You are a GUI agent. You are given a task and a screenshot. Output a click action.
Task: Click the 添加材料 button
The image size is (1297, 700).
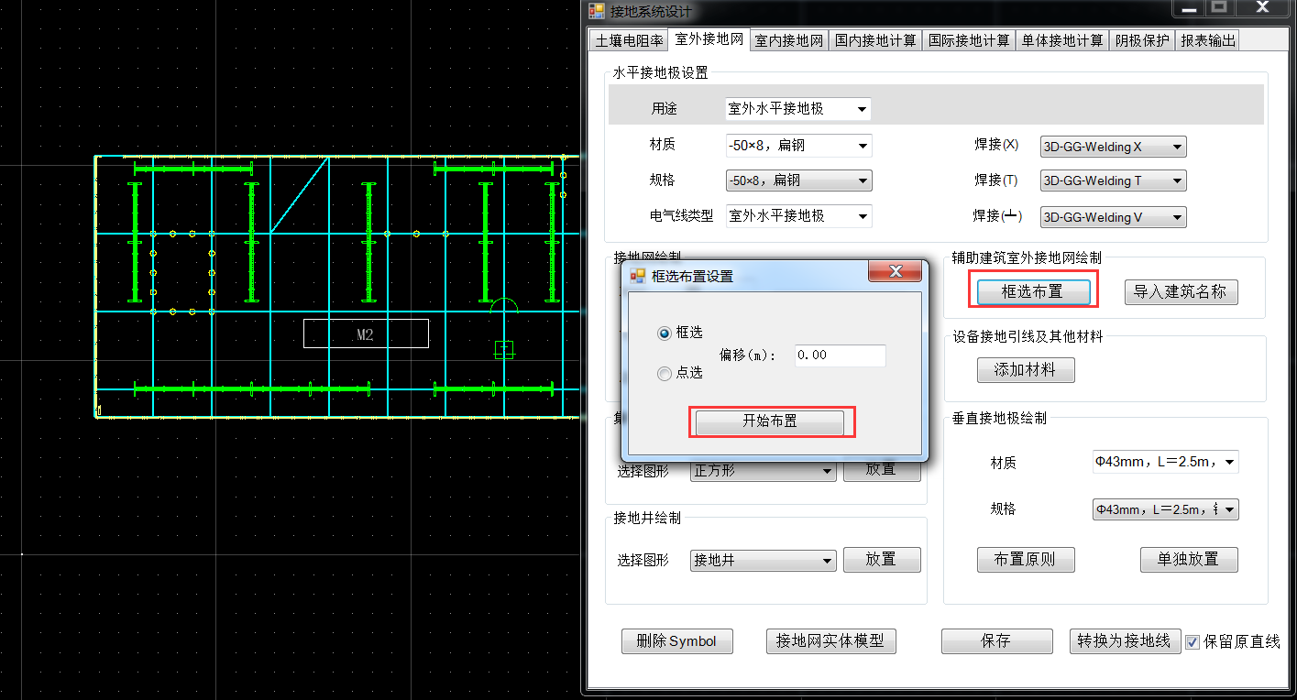point(1026,370)
